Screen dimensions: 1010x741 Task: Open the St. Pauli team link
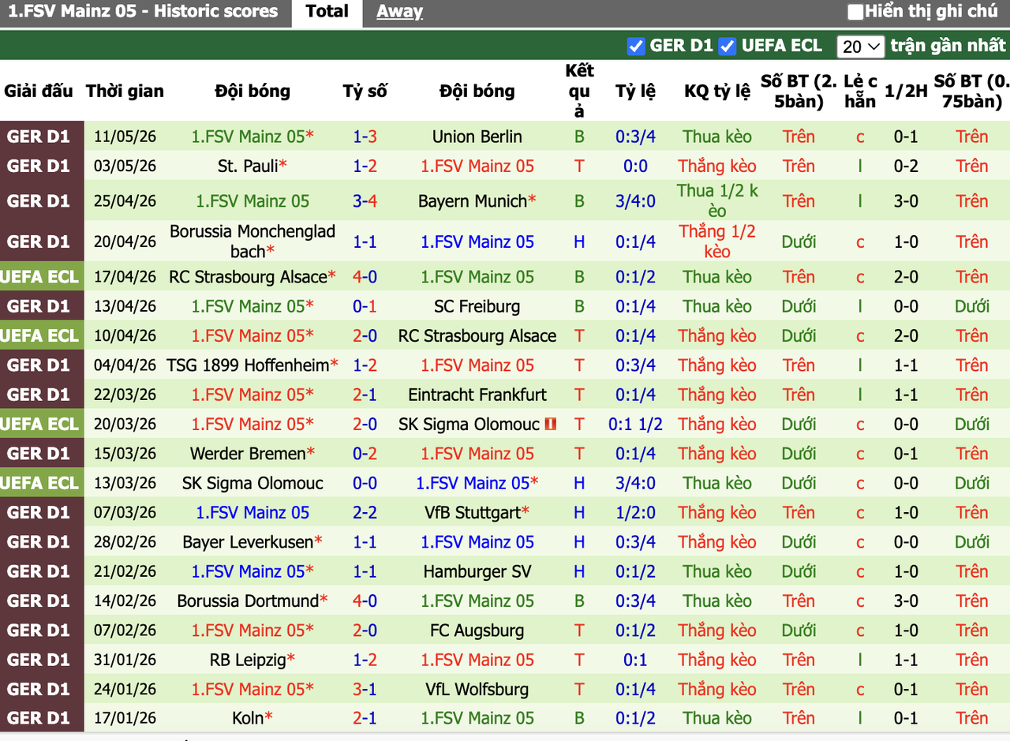point(248,167)
